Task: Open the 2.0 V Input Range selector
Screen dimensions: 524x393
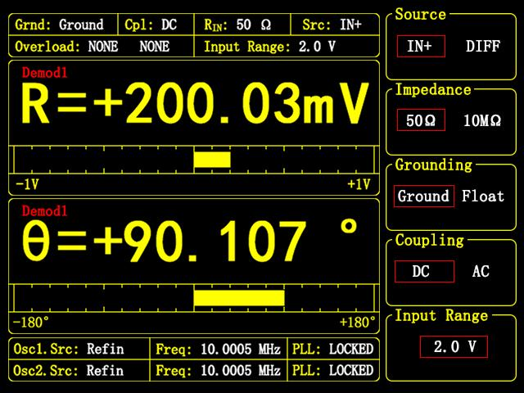Action: click(454, 346)
